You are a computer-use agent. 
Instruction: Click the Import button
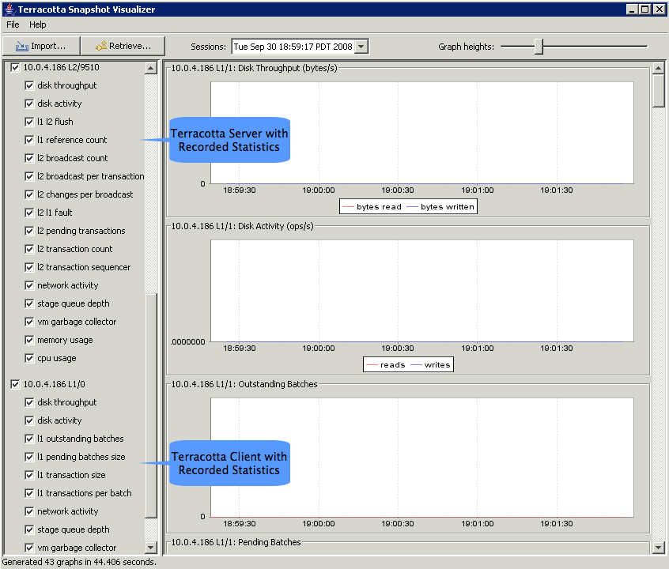(41, 46)
